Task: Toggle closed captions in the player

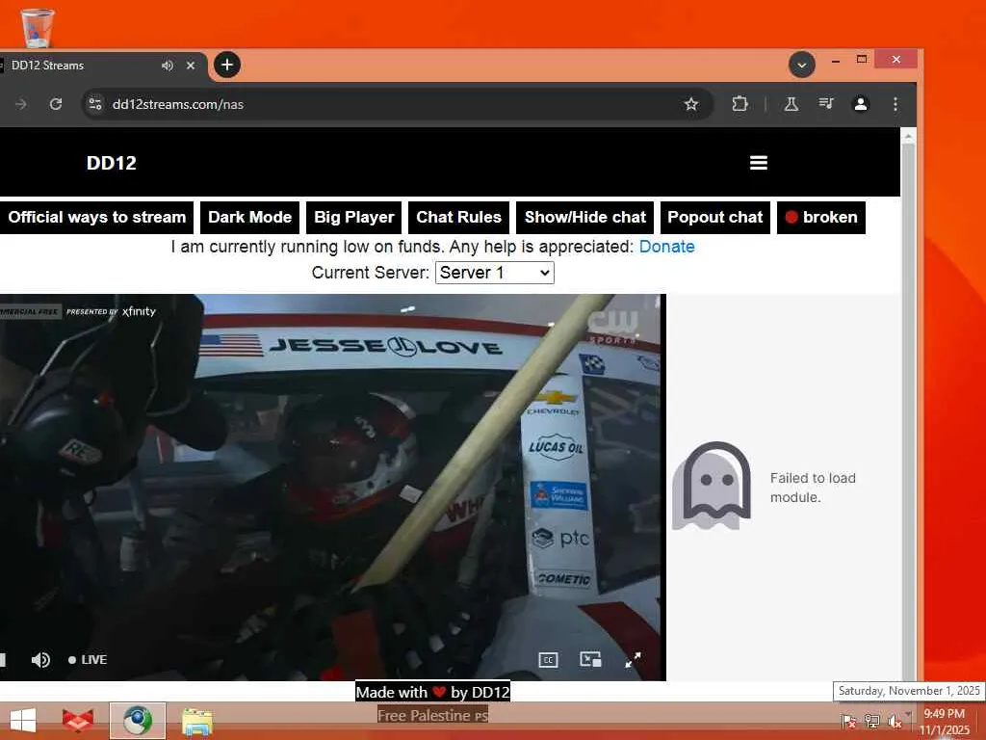Action: 548,659
